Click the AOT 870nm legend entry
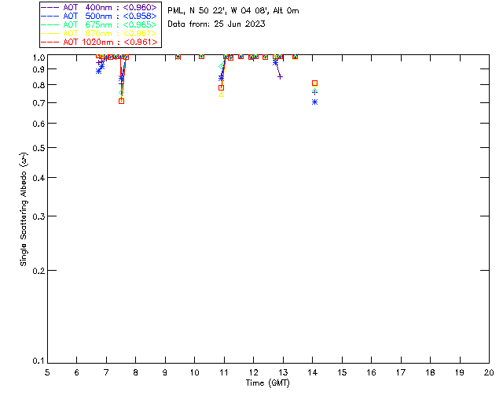 point(100,33)
